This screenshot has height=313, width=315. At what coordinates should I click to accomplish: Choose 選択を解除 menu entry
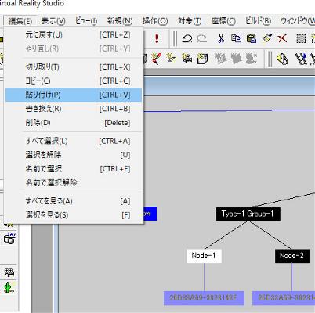74,155
